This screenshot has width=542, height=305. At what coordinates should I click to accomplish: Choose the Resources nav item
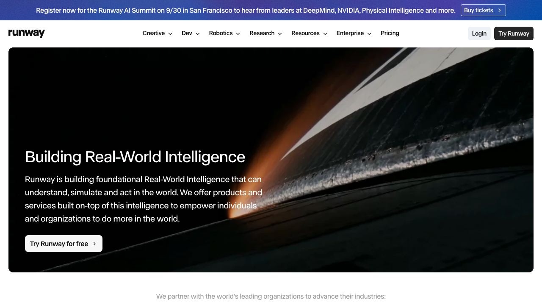(x=305, y=33)
